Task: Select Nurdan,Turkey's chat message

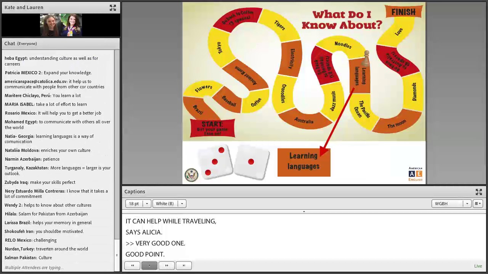Action: click(46, 249)
